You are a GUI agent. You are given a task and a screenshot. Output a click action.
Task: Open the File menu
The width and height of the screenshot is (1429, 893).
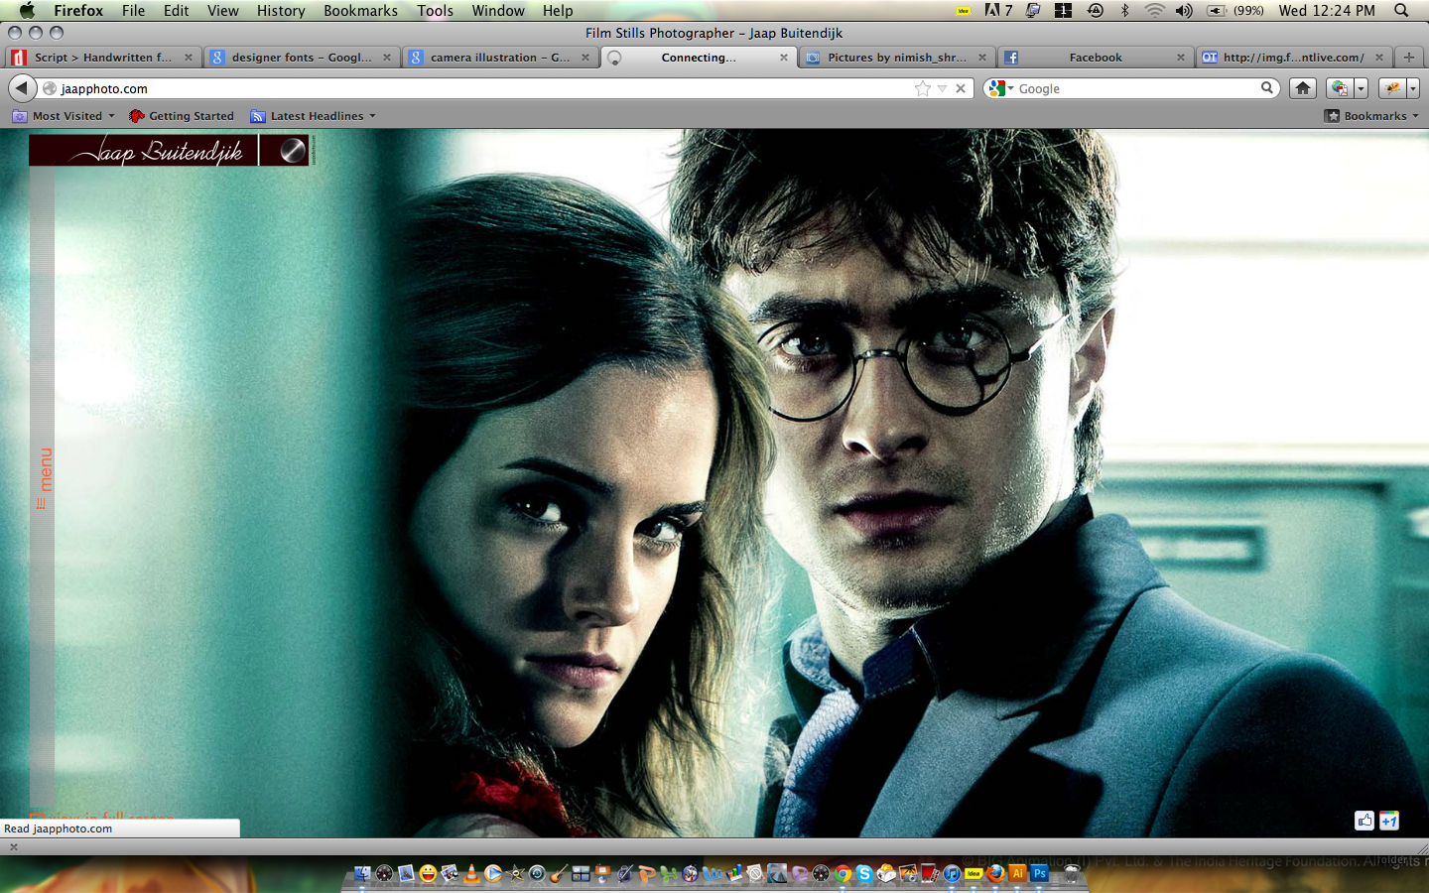[133, 11]
